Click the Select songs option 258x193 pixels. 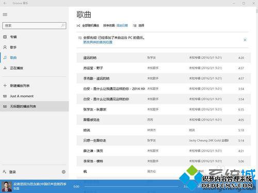click(139, 26)
